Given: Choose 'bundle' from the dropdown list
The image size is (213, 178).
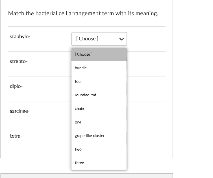Looking at the screenshot, I should tap(81, 68).
